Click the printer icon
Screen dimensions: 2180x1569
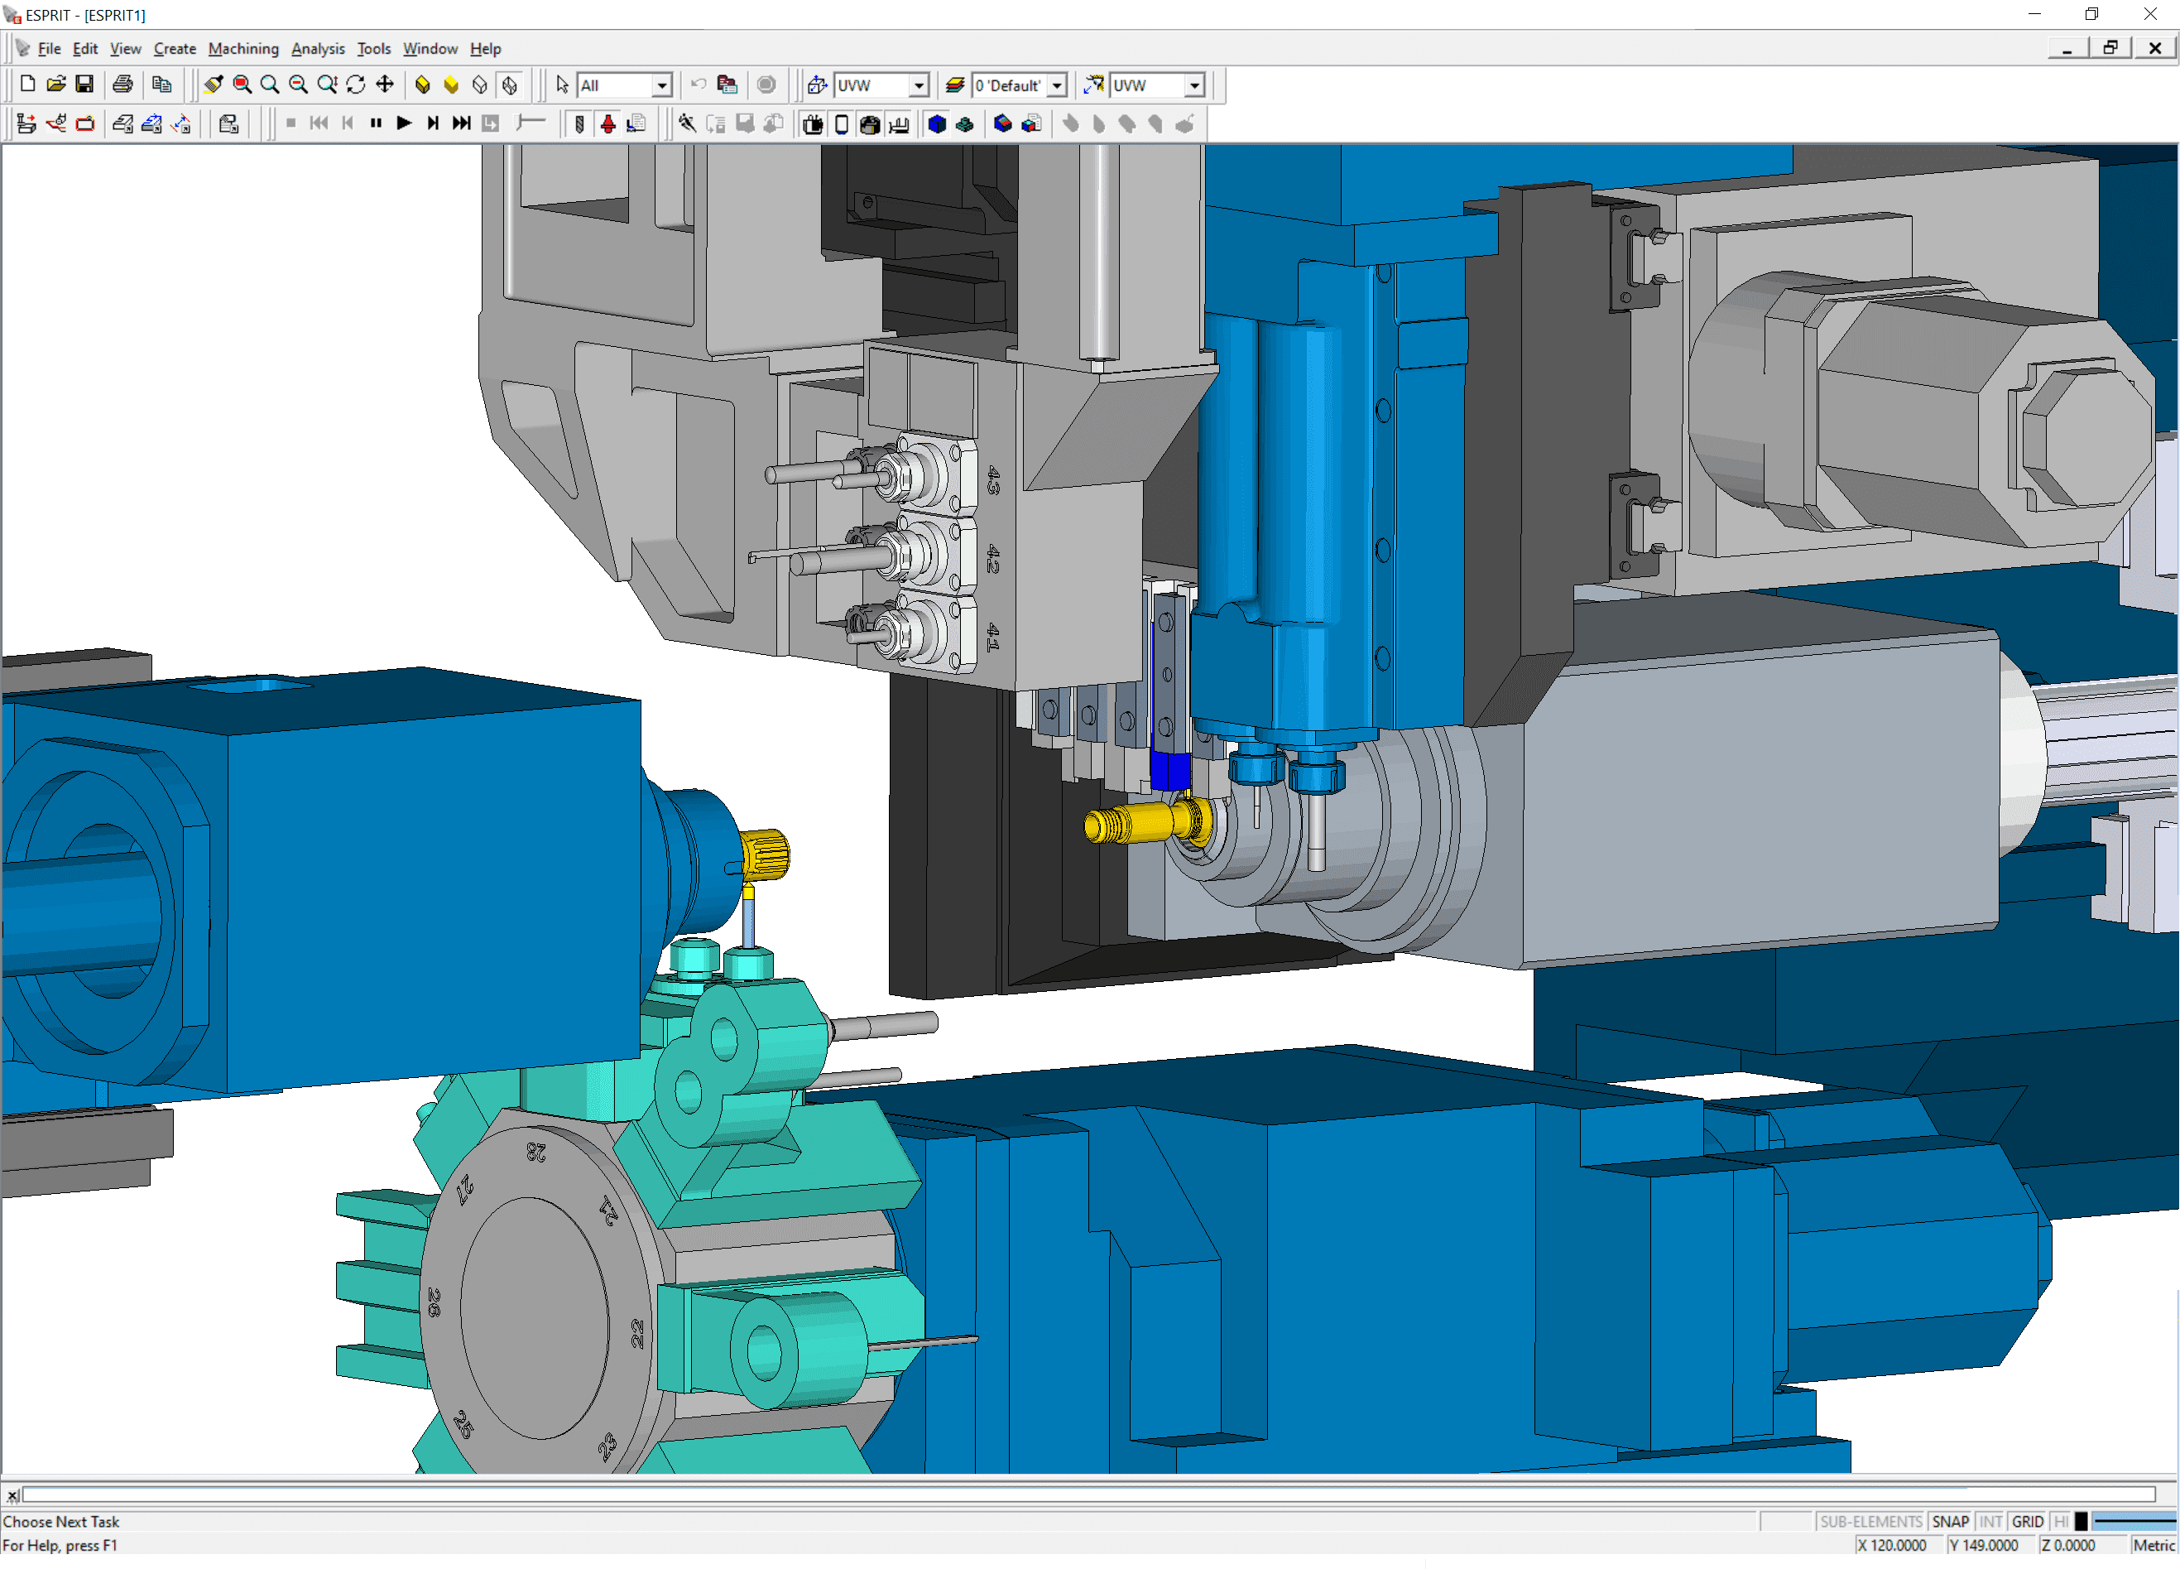pos(122,84)
